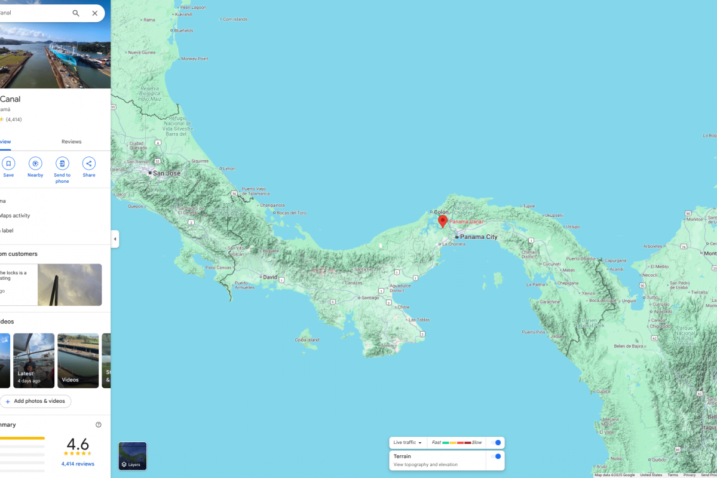717x478 pixels.
Task: Click the search magnifier icon
Action: (x=76, y=13)
